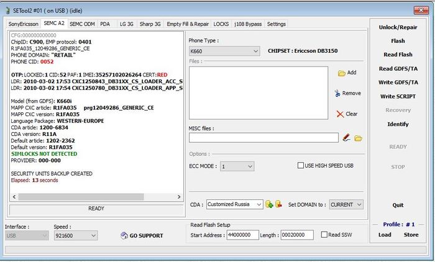
Task: Click the Load profile button
Action: tap(385, 235)
